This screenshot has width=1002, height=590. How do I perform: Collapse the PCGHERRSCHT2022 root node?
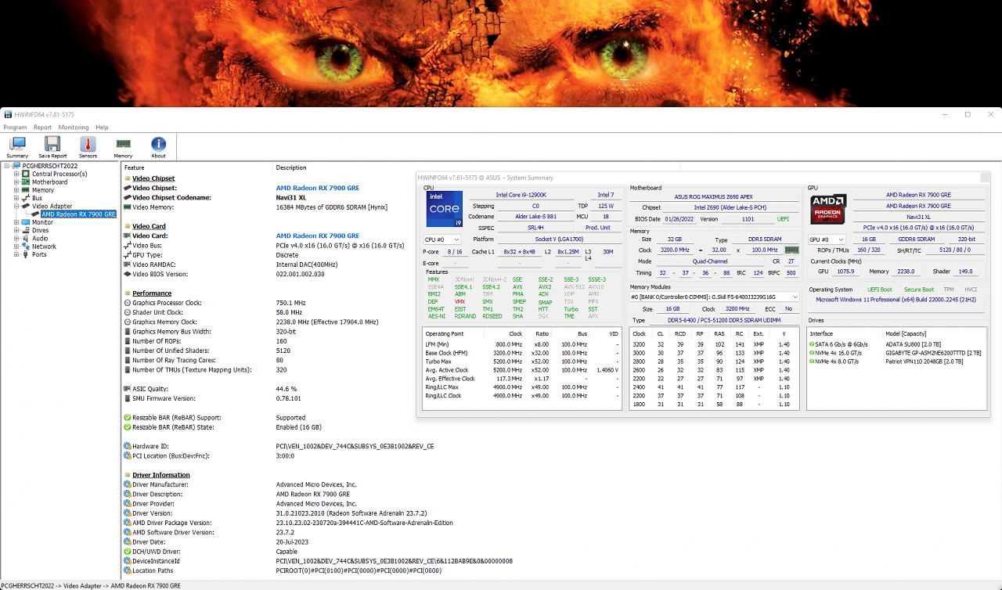tap(7, 166)
